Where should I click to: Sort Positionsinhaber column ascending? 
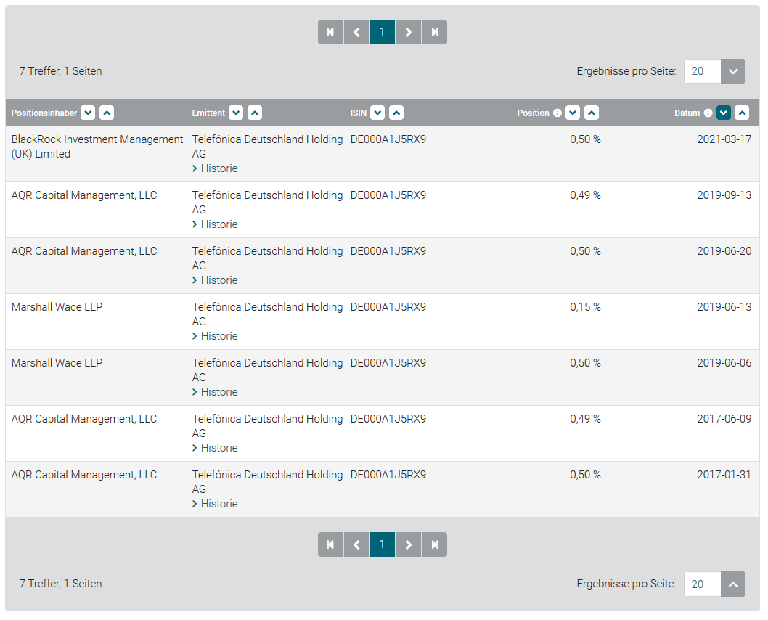click(107, 113)
